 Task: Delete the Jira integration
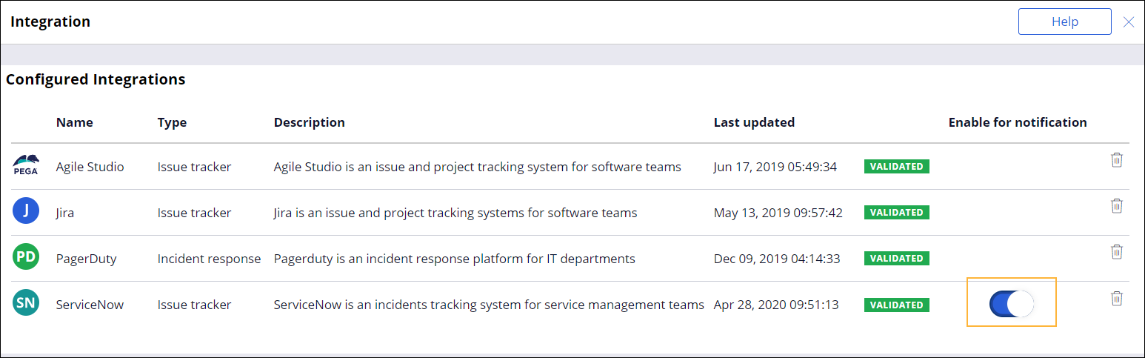click(x=1117, y=206)
